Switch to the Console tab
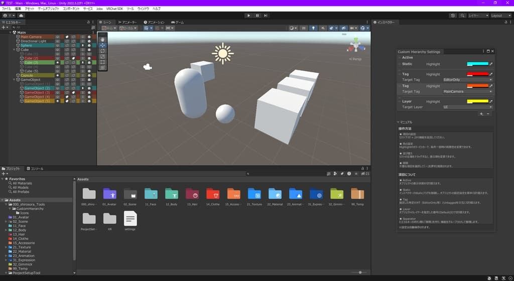 [35, 169]
